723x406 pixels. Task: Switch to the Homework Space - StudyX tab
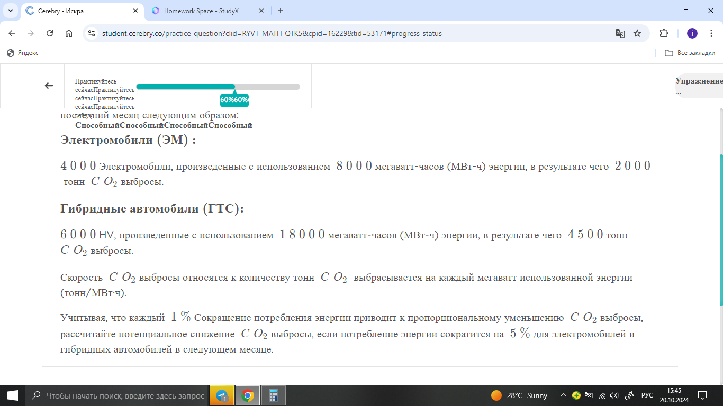click(208, 11)
